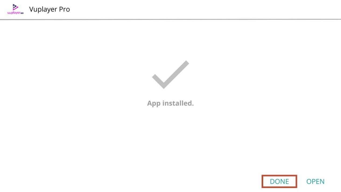Select the install success tick mark
The width and height of the screenshot is (341, 192).
click(170, 75)
